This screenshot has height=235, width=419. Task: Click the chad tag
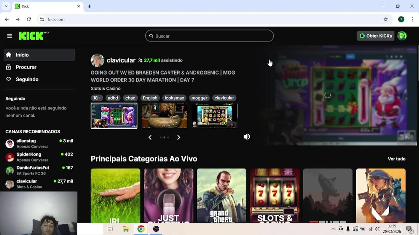tap(130, 98)
